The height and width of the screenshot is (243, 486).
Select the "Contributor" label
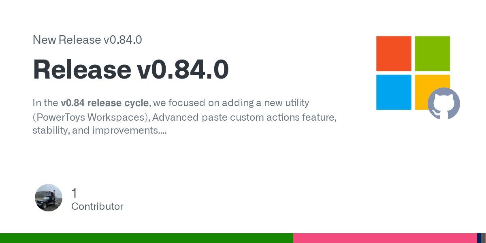tap(97, 206)
